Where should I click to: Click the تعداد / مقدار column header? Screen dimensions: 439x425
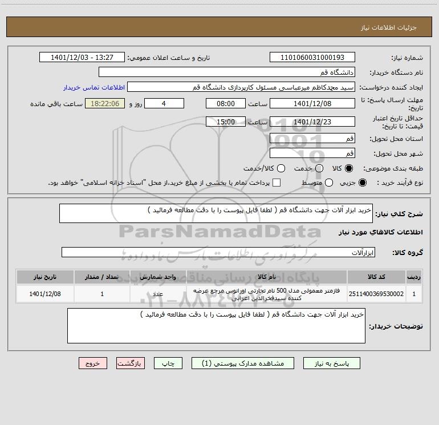(102, 277)
